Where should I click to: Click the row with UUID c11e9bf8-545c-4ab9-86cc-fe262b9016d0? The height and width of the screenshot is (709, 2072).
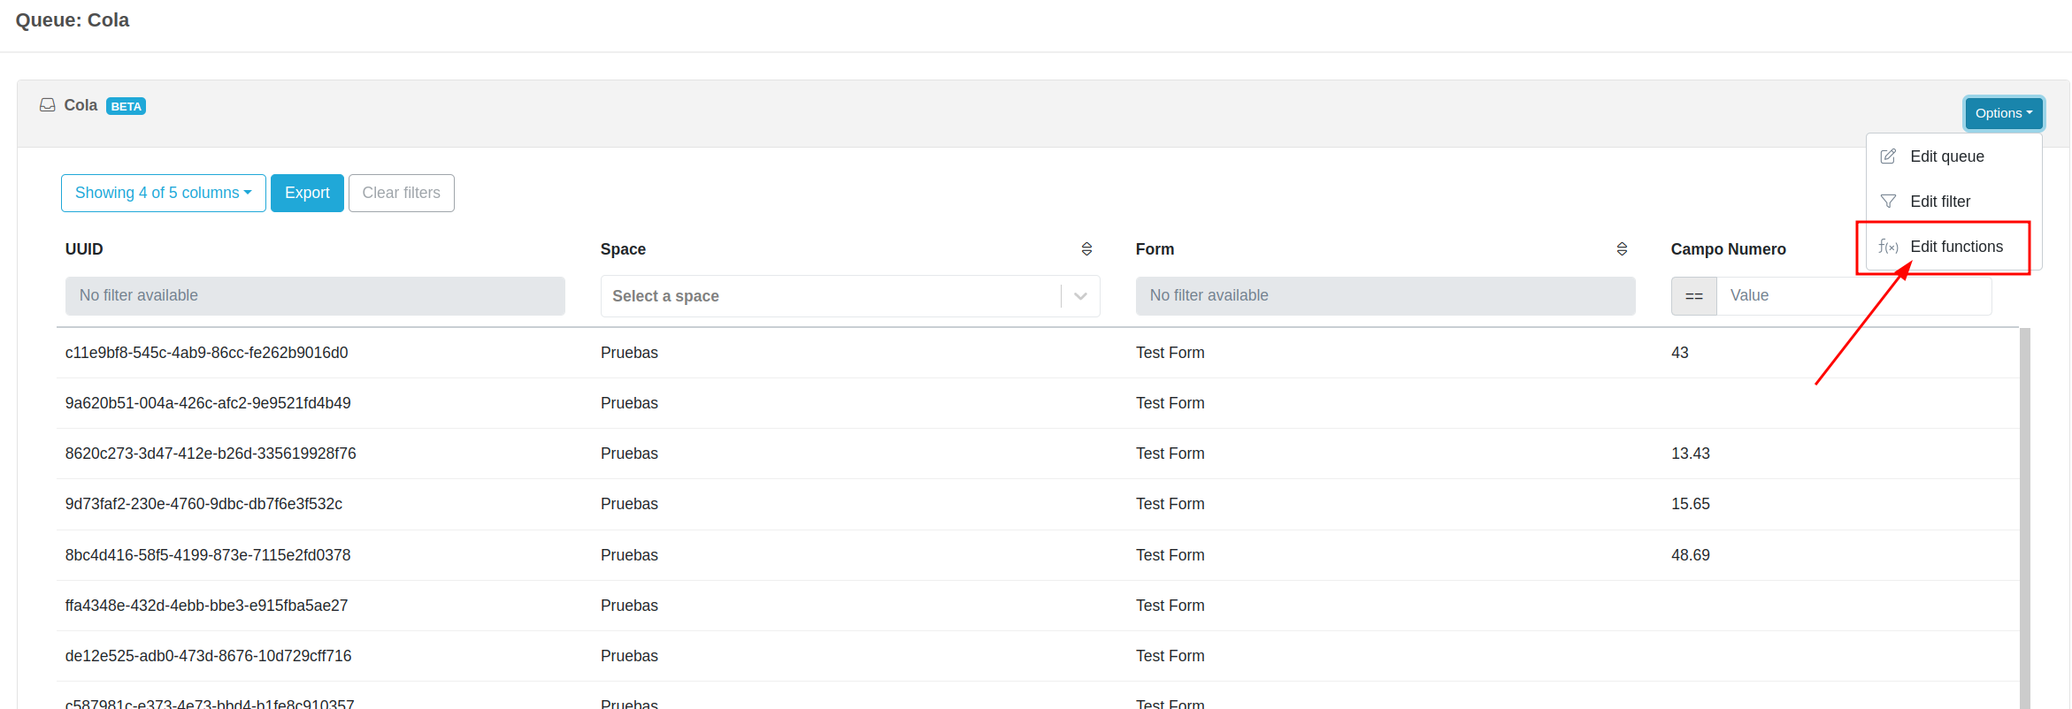click(206, 353)
